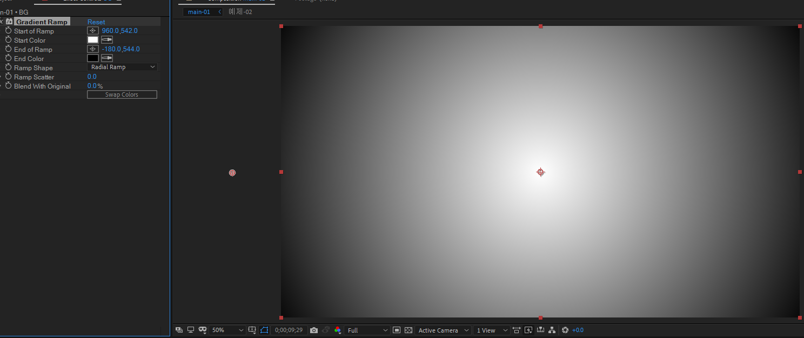
Task: Toggle the Fast Previews square icon
Action: (397, 330)
